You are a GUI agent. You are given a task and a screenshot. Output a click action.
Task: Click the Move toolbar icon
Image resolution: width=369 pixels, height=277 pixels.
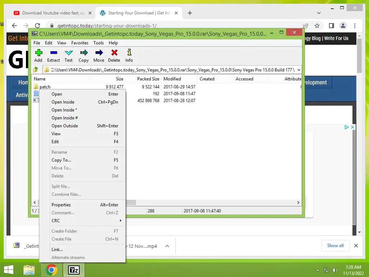coord(99,52)
